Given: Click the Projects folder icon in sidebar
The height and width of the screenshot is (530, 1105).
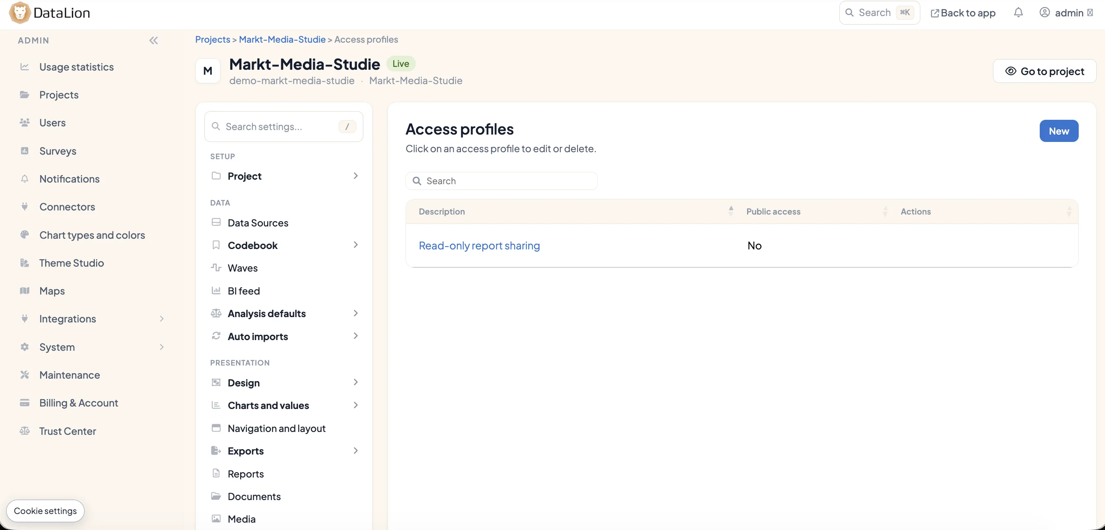Looking at the screenshot, I should click(x=25, y=95).
